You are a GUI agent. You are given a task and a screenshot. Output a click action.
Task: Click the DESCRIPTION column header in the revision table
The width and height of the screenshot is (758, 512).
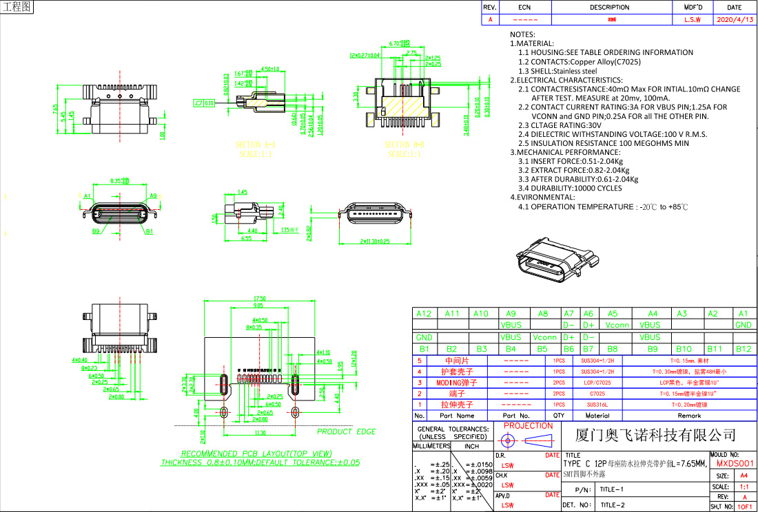click(609, 8)
